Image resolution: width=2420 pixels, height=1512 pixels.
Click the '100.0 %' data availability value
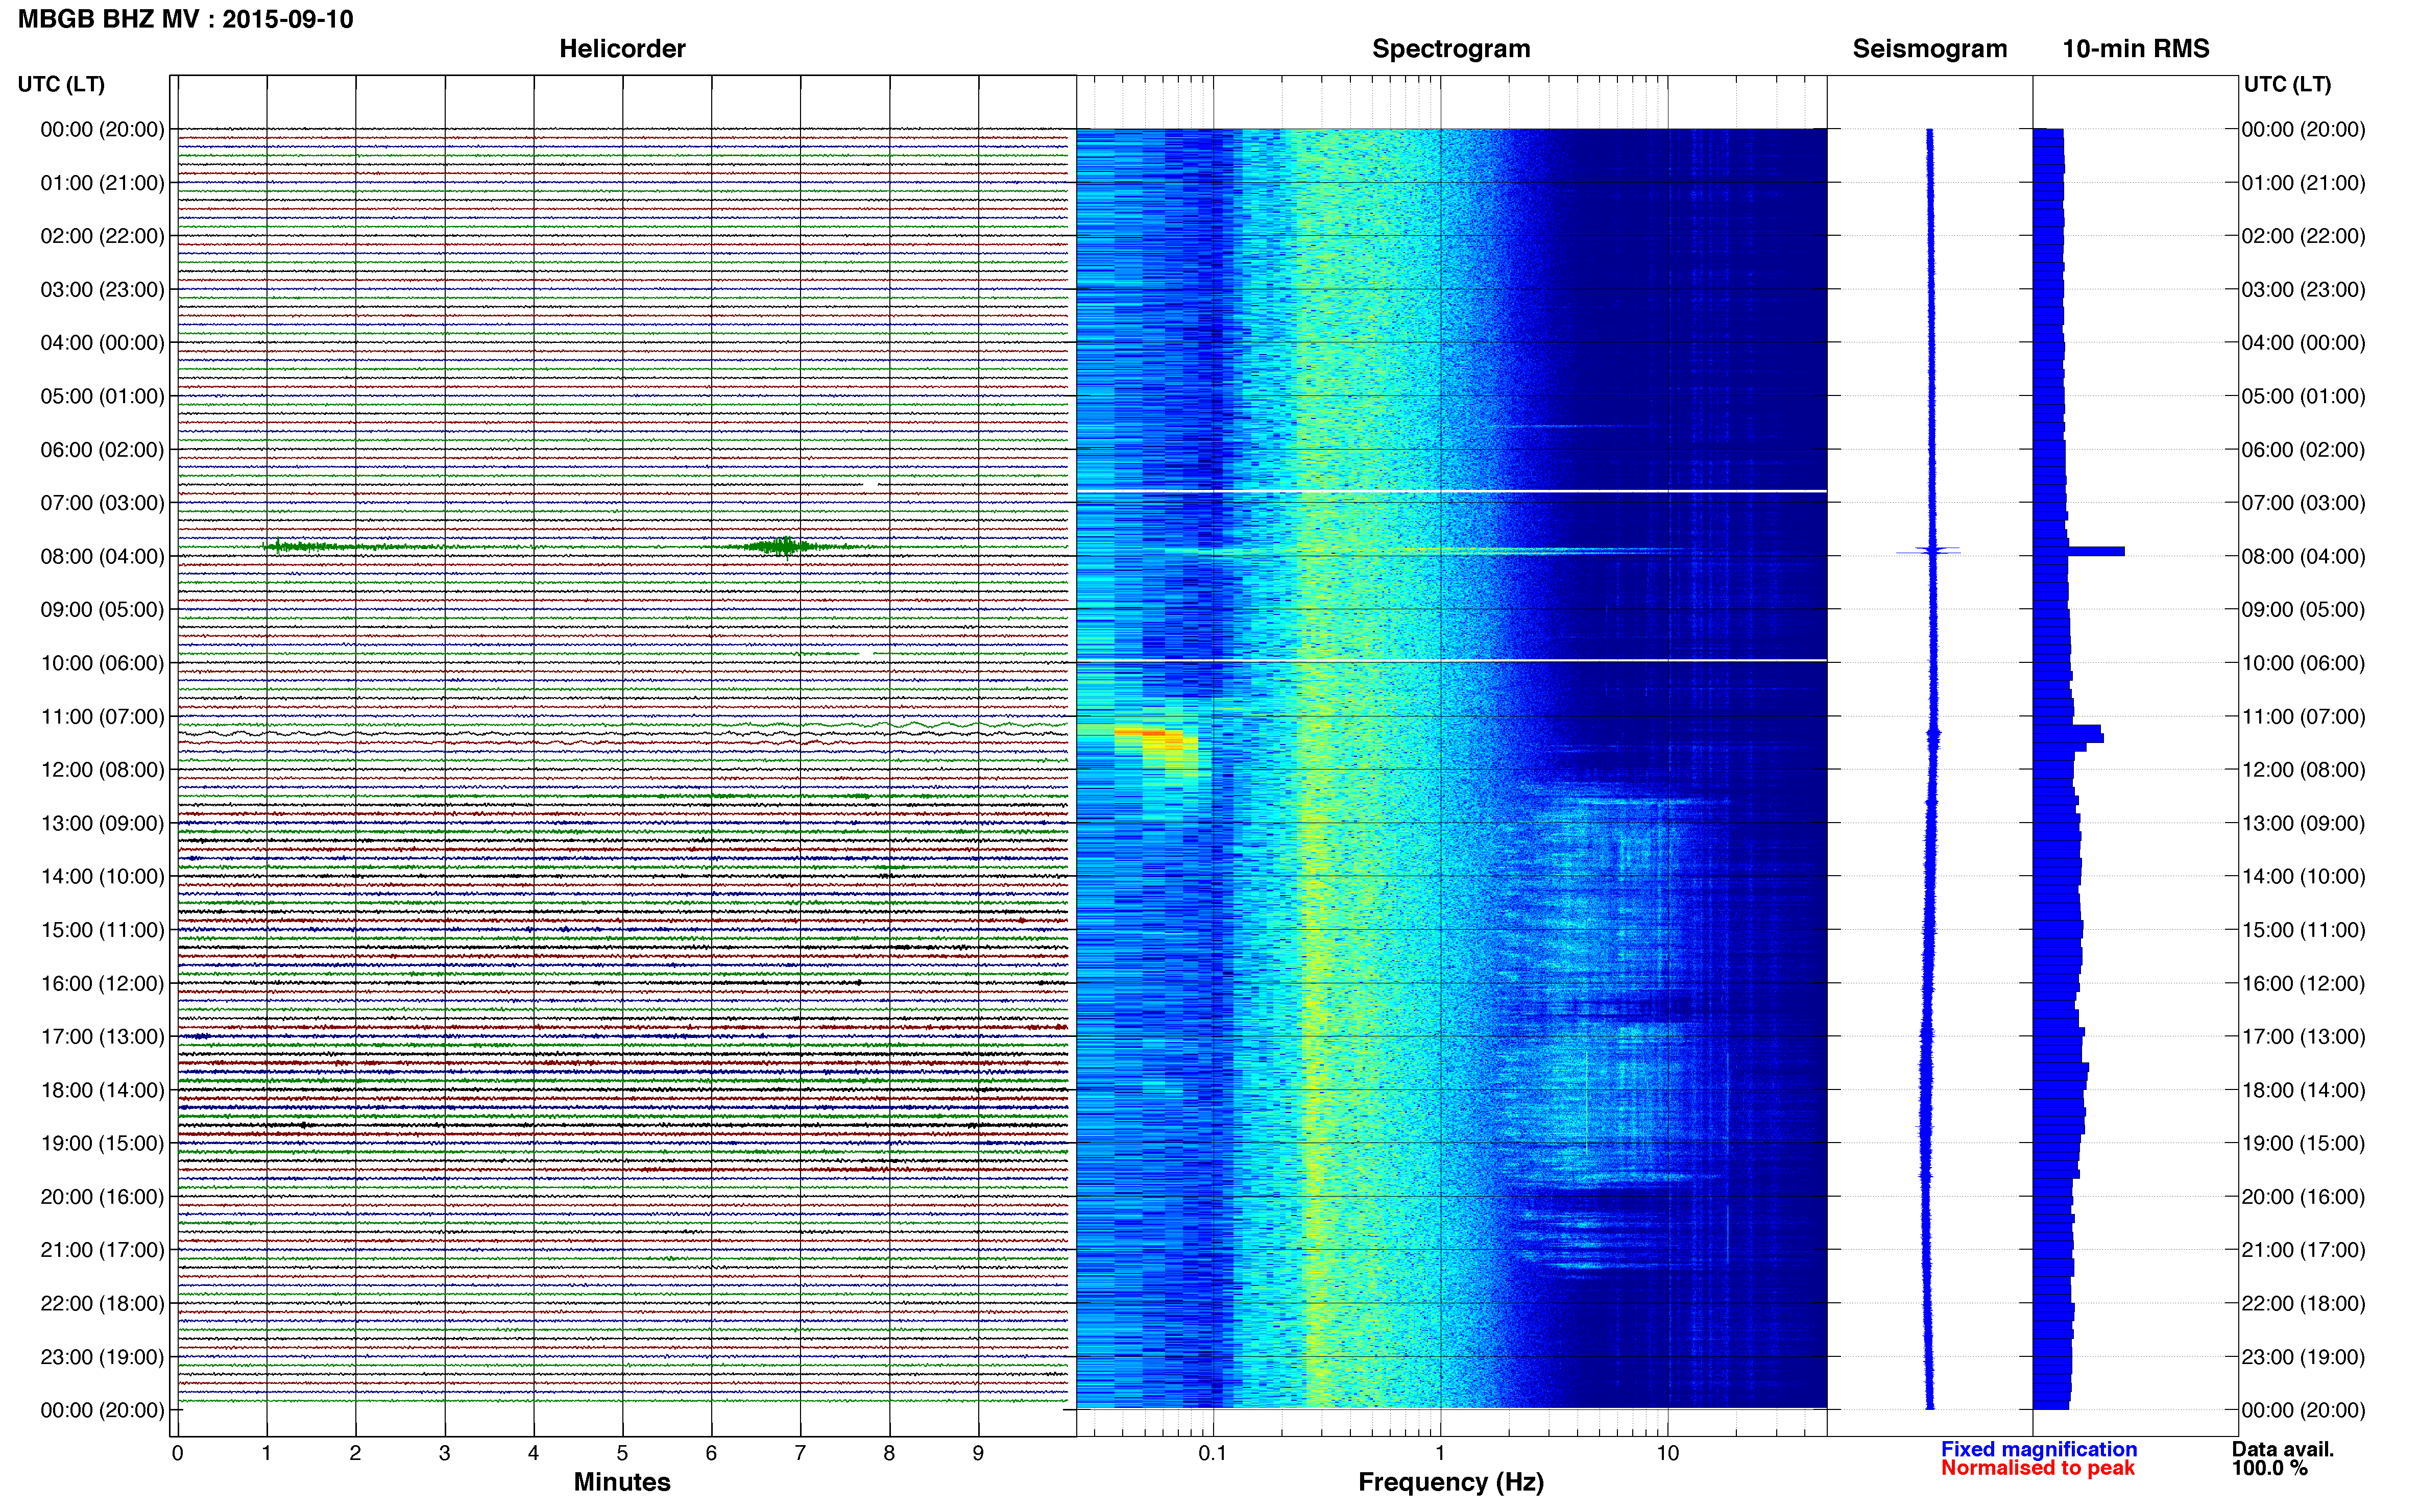tap(2269, 1468)
